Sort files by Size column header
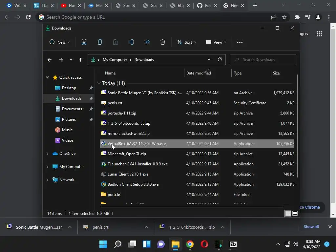The image size is (336, 252). (x=276, y=73)
